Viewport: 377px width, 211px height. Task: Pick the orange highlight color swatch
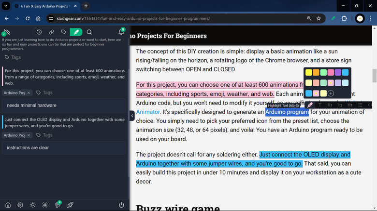click(316, 72)
